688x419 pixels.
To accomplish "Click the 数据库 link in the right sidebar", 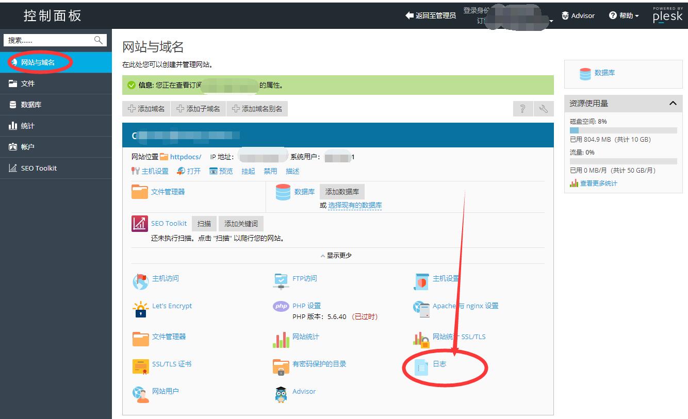I will [x=604, y=73].
